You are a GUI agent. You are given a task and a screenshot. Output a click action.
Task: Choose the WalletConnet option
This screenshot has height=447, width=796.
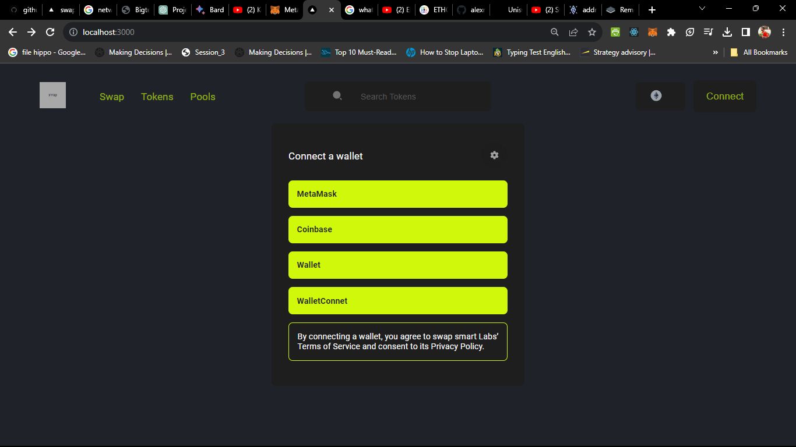pyautogui.click(x=398, y=301)
